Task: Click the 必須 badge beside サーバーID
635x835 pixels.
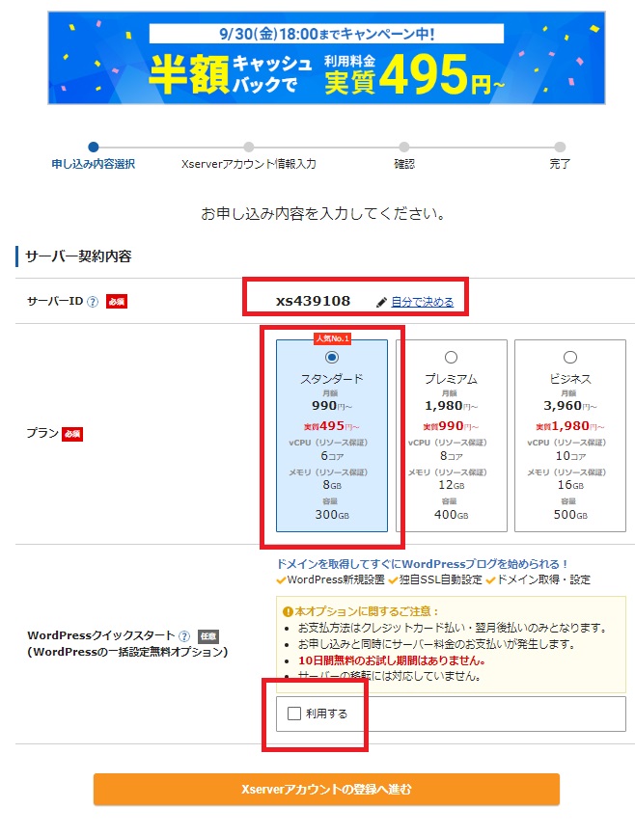Action: click(116, 302)
